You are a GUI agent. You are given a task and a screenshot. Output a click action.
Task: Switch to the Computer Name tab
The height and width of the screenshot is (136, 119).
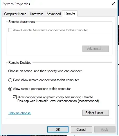[x=15, y=14]
